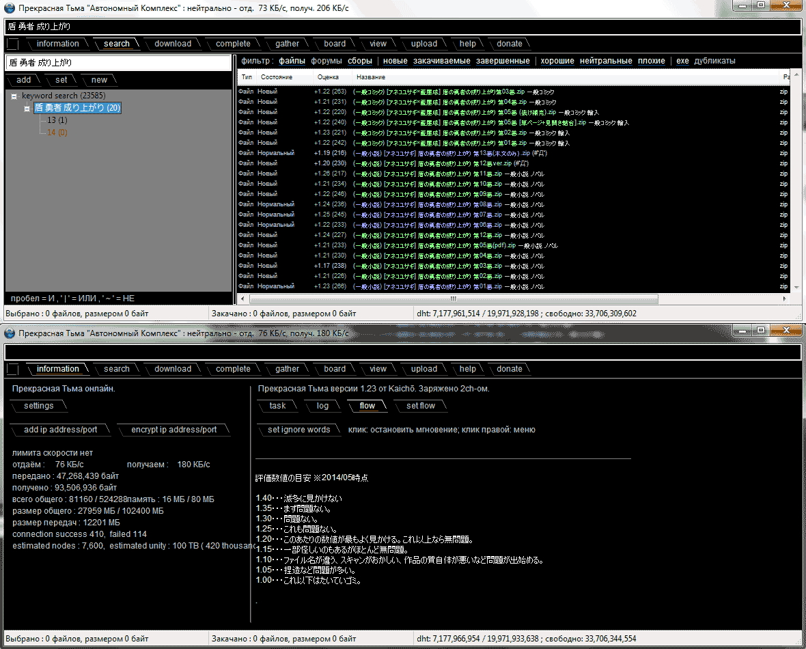Open the "log" sub-tab

(x=322, y=406)
